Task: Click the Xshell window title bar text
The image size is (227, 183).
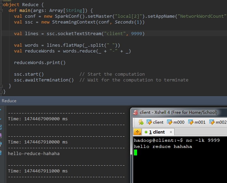Action: (x=178, y=112)
